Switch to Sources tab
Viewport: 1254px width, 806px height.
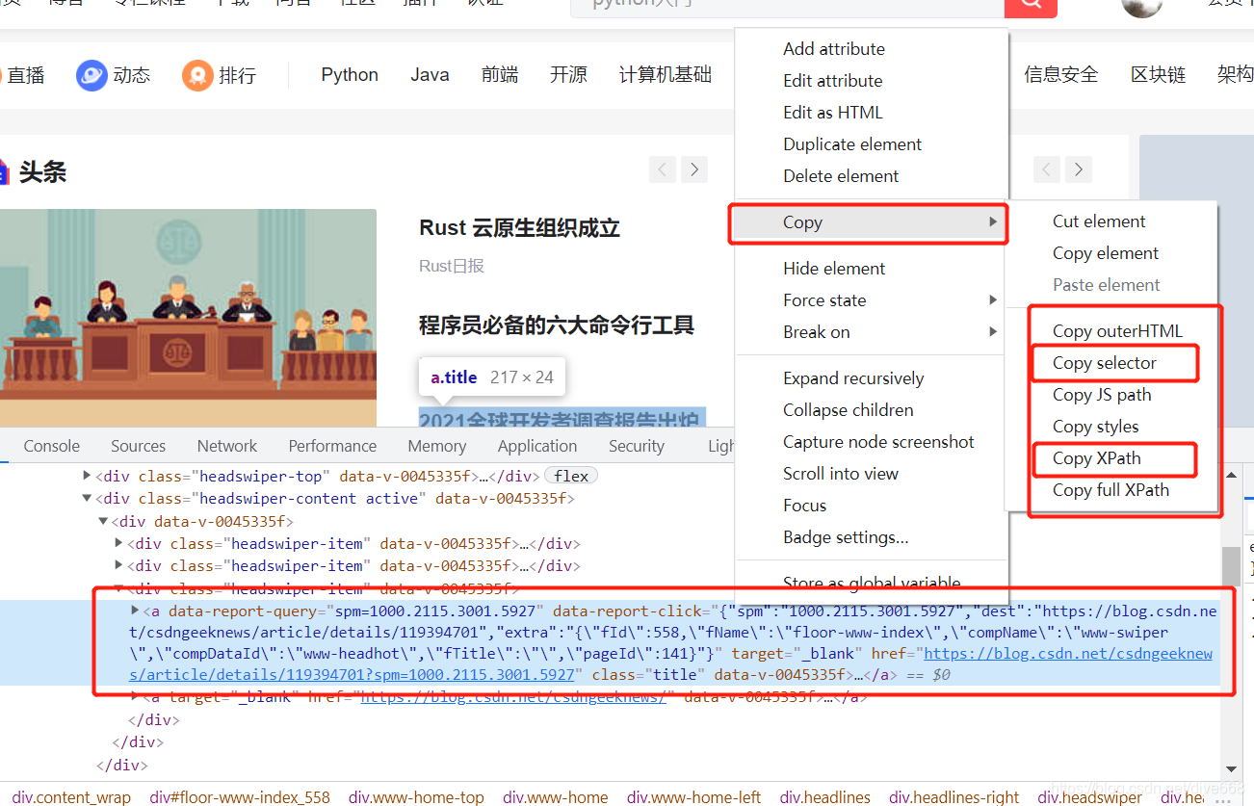tap(138, 446)
